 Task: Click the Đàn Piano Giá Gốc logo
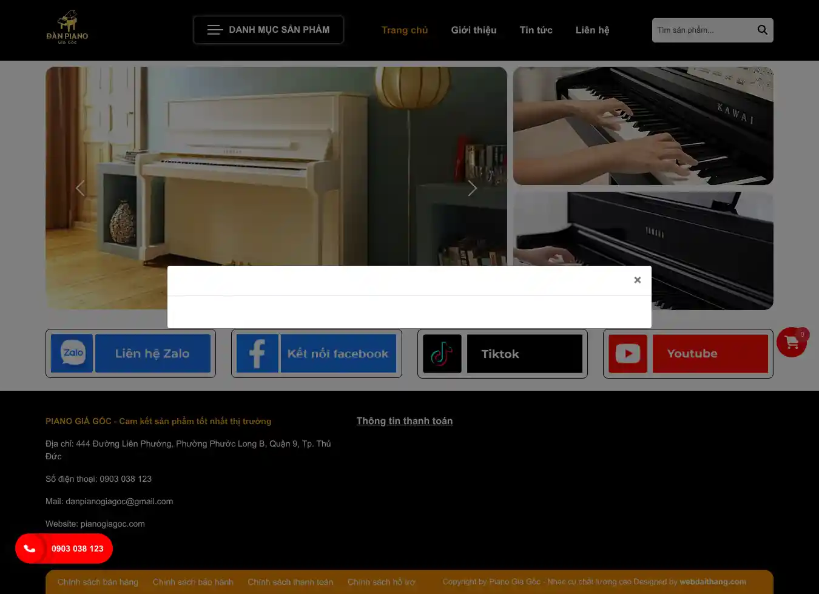pos(67,28)
